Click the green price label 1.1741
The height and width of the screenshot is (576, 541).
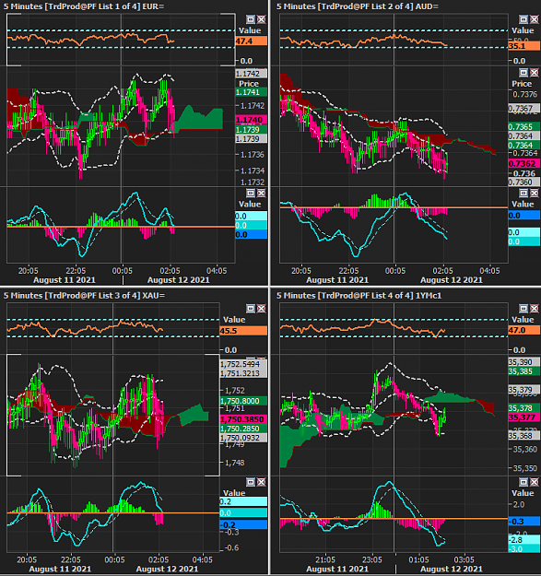coord(252,92)
